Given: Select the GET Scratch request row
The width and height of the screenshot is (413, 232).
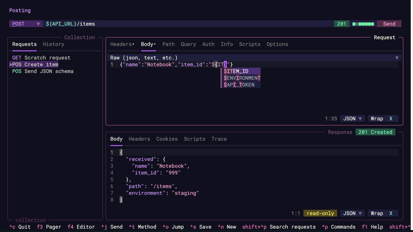Looking at the screenshot, I should [41, 58].
